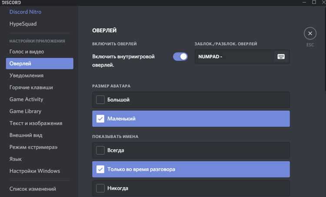Choose Никогда for showing names
The width and height of the screenshot is (326, 197).
click(191, 188)
